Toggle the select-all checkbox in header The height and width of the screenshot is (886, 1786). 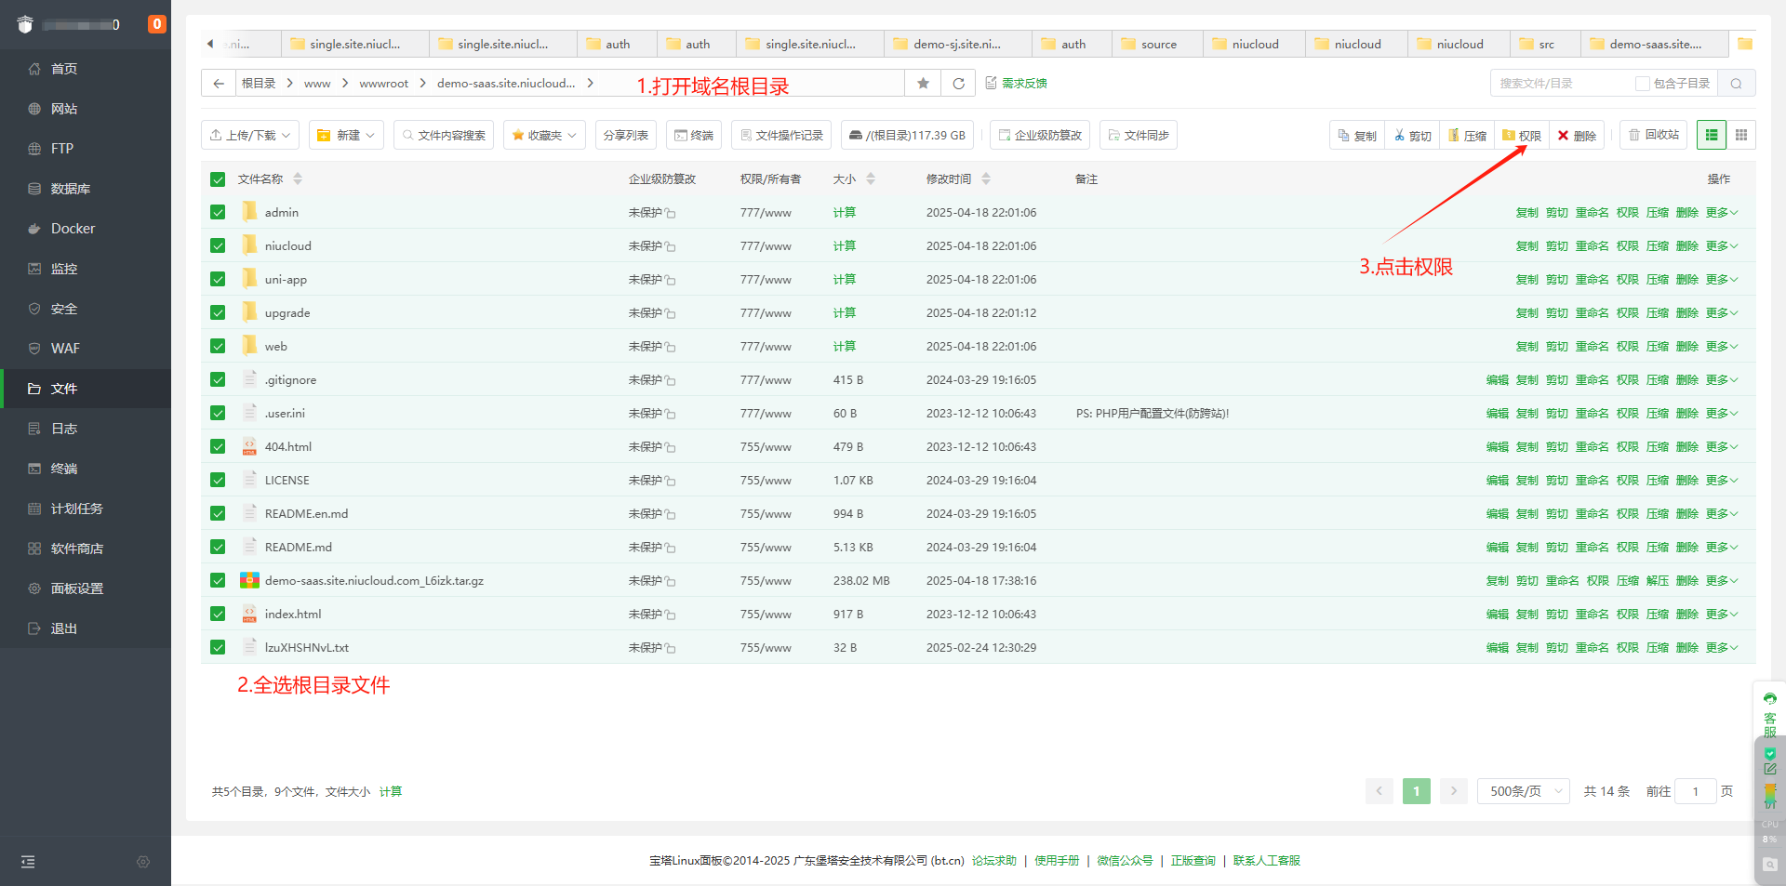click(218, 179)
